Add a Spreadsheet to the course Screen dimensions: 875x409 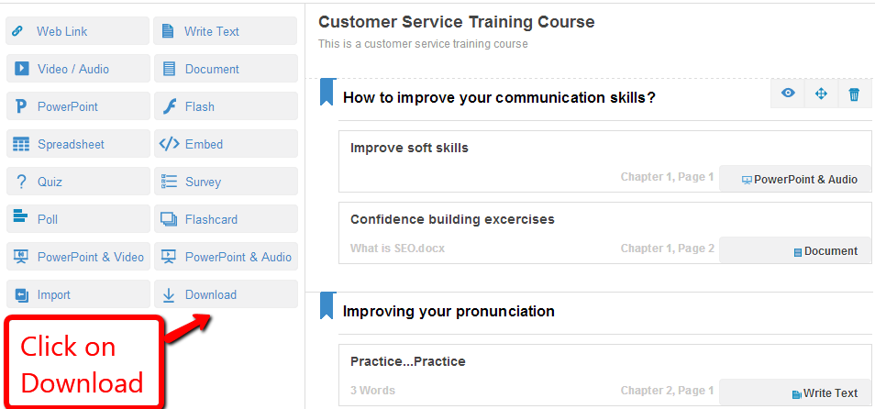tap(77, 144)
